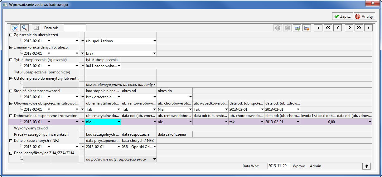Click the magnifier search icon

pos(24,28)
